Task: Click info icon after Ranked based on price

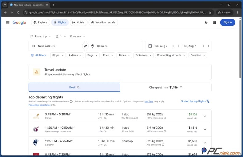Action: pos(71,102)
